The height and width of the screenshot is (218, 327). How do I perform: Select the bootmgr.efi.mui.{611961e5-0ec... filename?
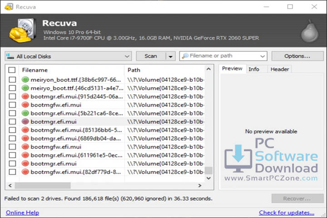point(77,155)
